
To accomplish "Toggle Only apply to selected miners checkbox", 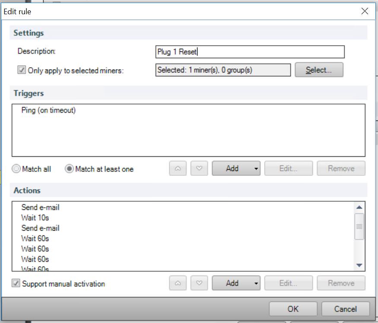I will click(22, 70).
